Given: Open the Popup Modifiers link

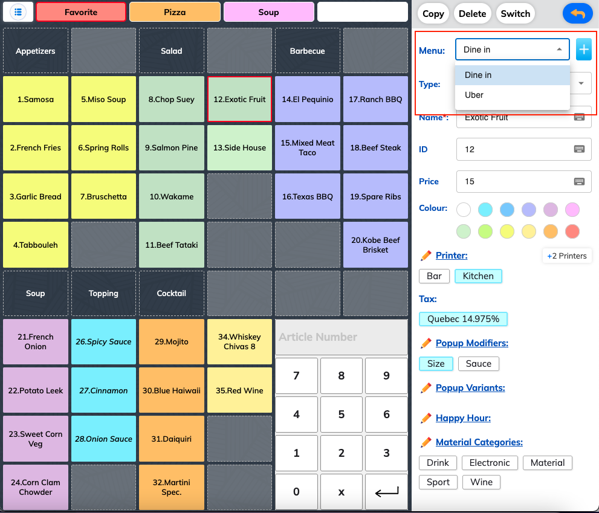Looking at the screenshot, I should point(472,343).
